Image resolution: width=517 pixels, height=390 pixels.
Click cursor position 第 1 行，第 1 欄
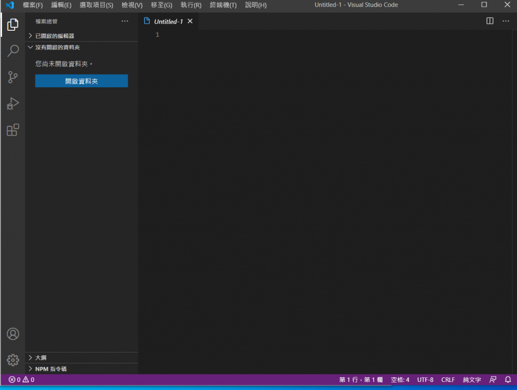pos(361,379)
